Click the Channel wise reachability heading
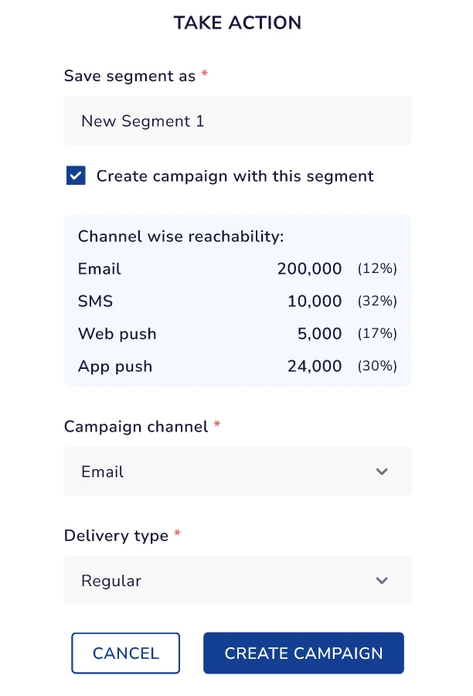The width and height of the screenshot is (473, 696). coord(181,237)
